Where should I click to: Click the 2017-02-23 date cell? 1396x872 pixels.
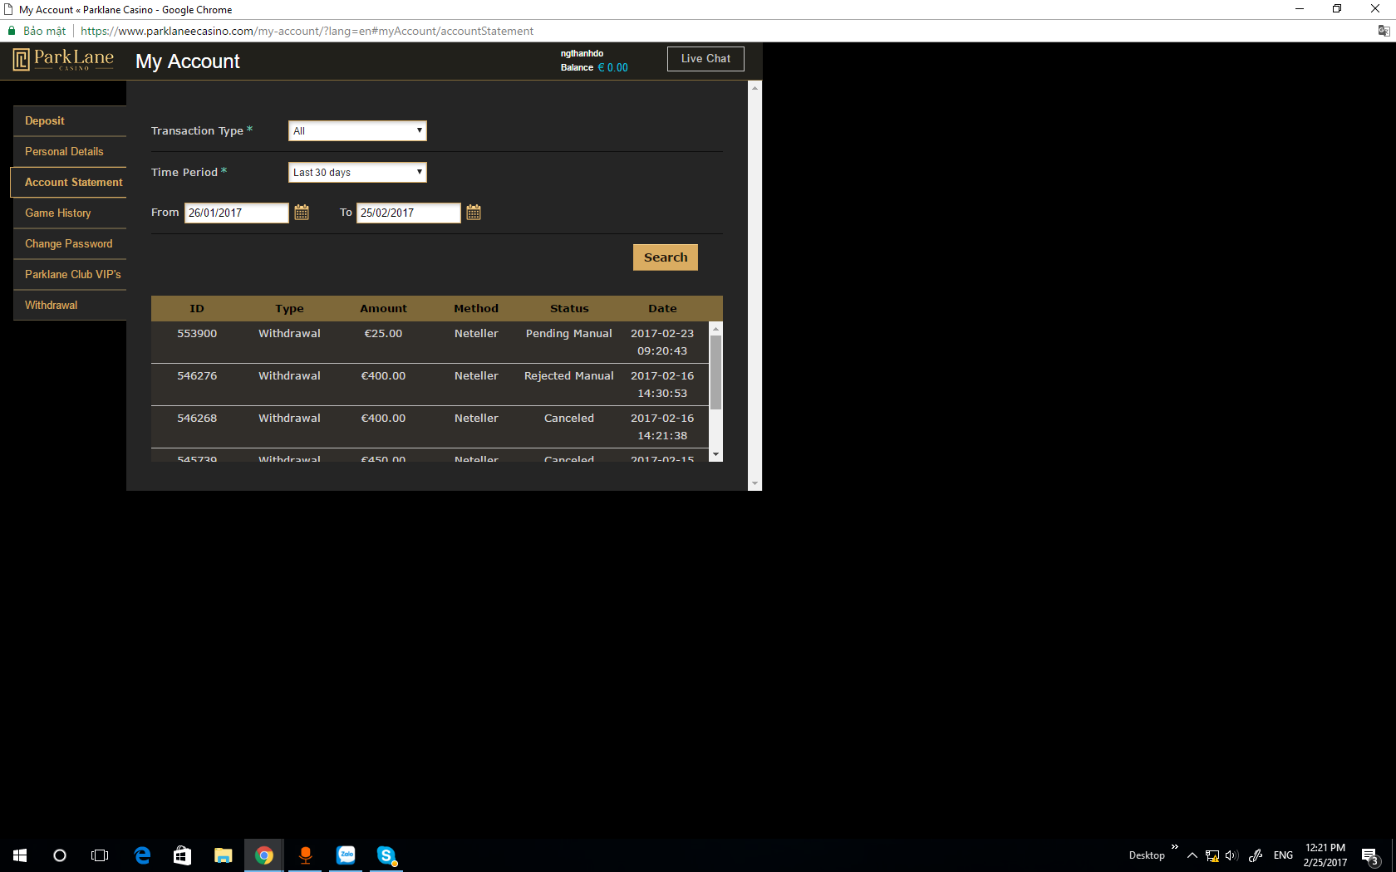tap(662, 342)
